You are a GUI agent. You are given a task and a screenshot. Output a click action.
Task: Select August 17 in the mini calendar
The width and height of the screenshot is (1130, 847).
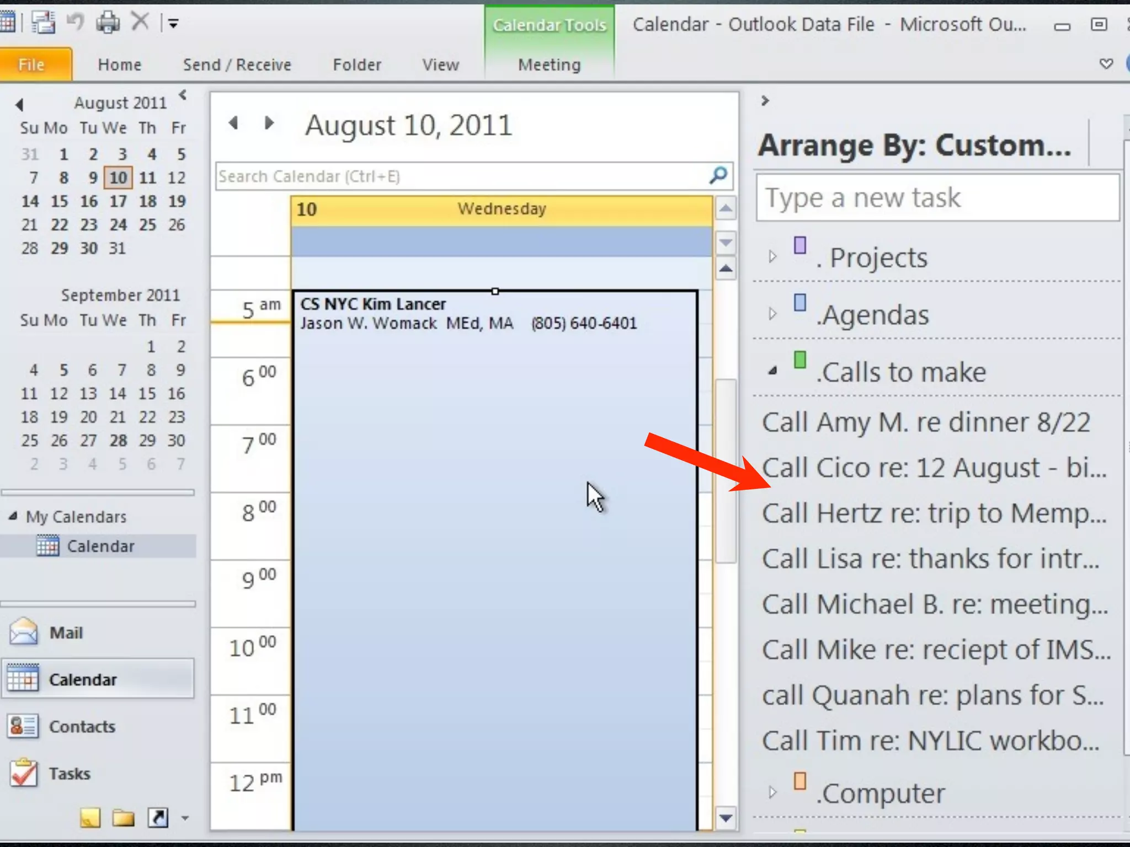[x=118, y=201]
